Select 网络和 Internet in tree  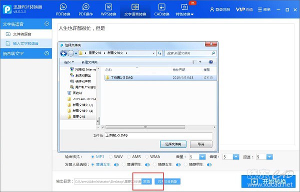(x=83, y=69)
